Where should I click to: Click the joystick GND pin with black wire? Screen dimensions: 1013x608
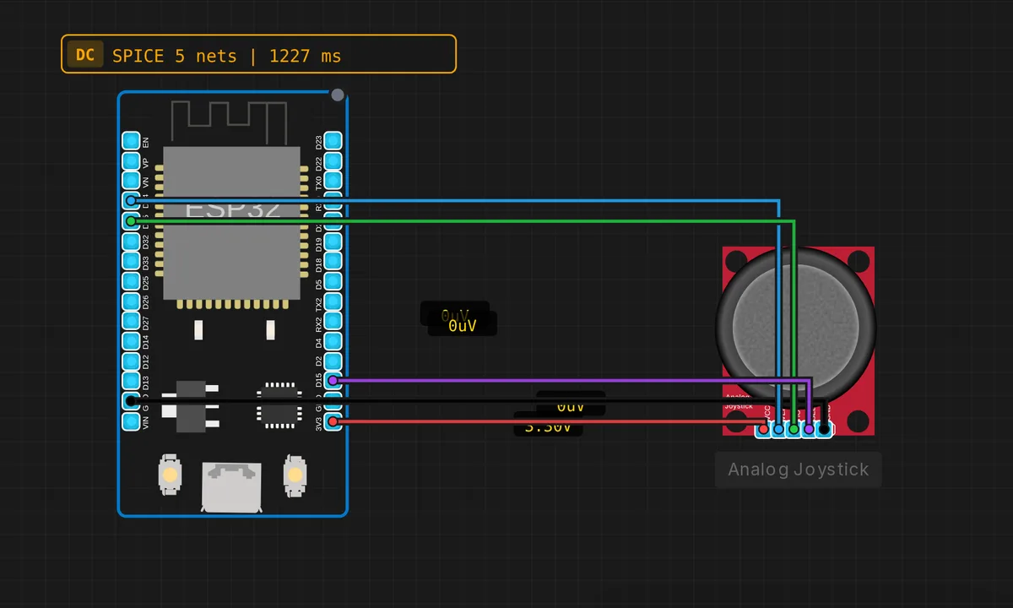point(824,430)
